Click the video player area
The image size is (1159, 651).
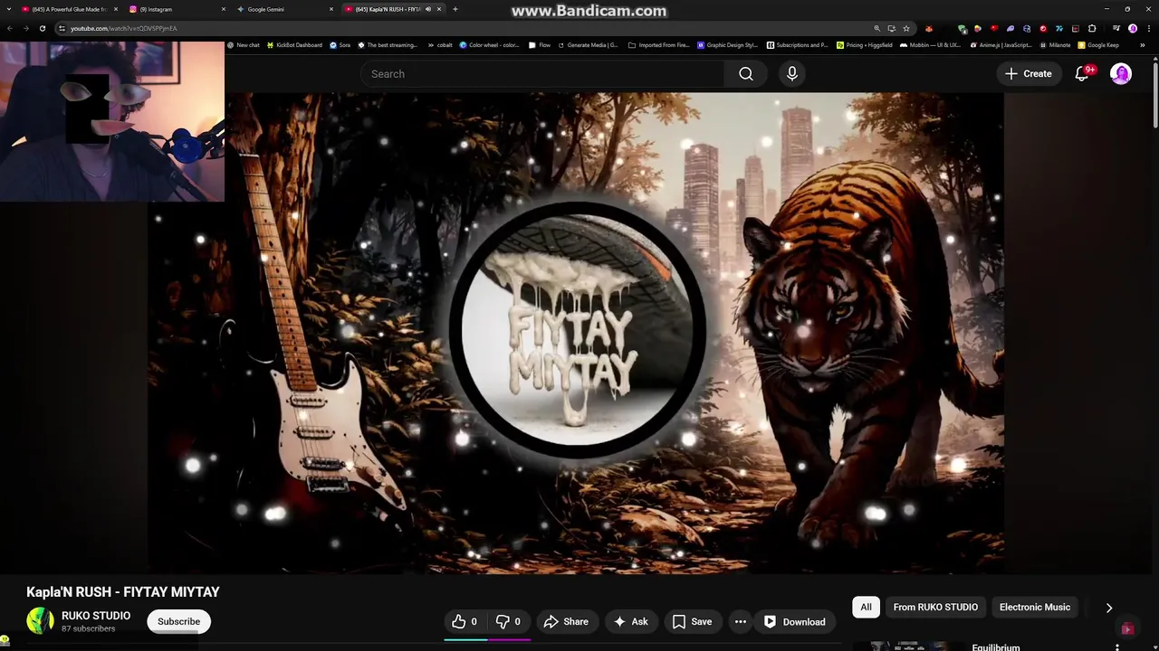(576, 332)
